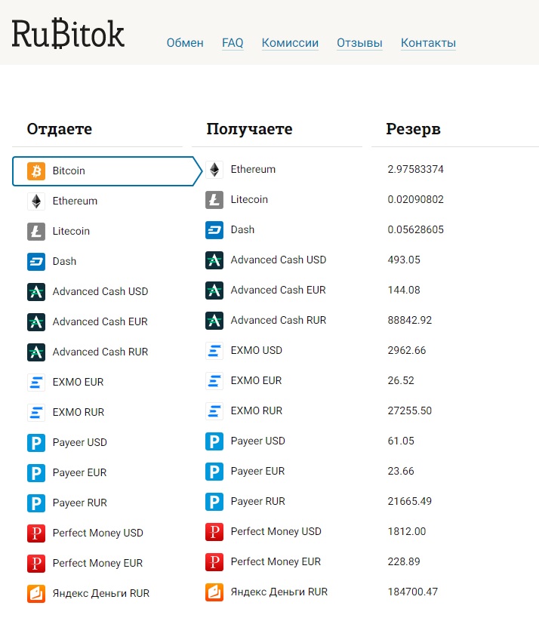Select Payeer EUR label in Отдаете list
539x621 pixels.
tap(80, 472)
